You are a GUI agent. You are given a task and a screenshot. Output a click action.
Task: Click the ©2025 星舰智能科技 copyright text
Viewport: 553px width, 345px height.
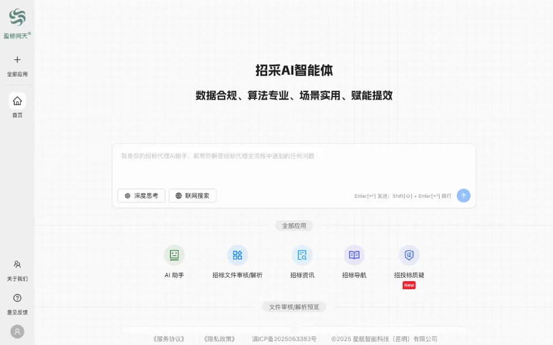[384, 339]
